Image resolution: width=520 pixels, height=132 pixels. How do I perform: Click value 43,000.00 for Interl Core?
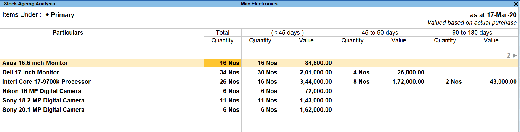pyautogui.click(x=503, y=82)
